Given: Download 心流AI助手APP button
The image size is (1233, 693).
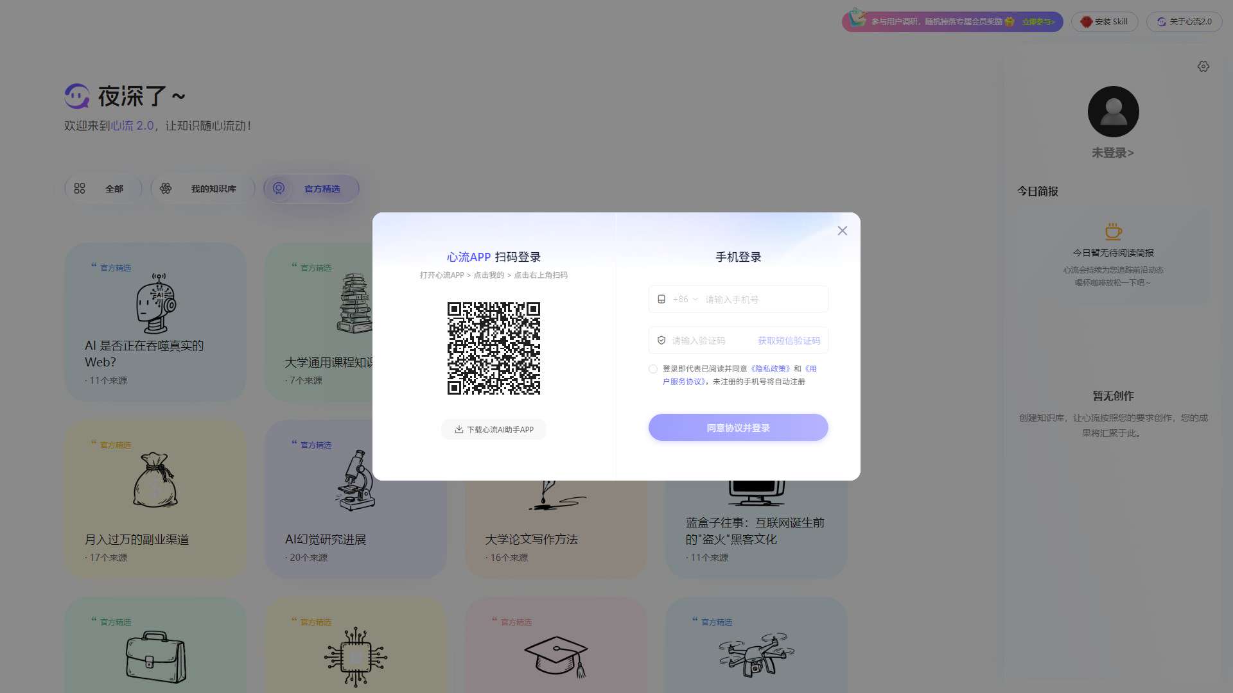Looking at the screenshot, I should click(494, 429).
